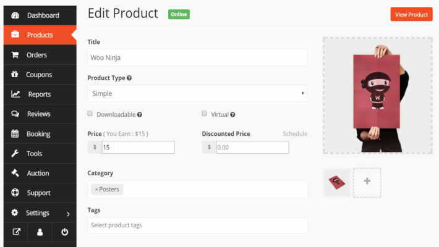The width and height of the screenshot is (439, 247).
Task: Click the Product Type help question icon
Action: [x=129, y=78]
